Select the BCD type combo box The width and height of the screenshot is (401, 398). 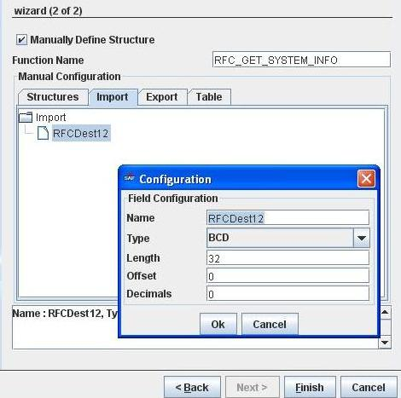288,238
